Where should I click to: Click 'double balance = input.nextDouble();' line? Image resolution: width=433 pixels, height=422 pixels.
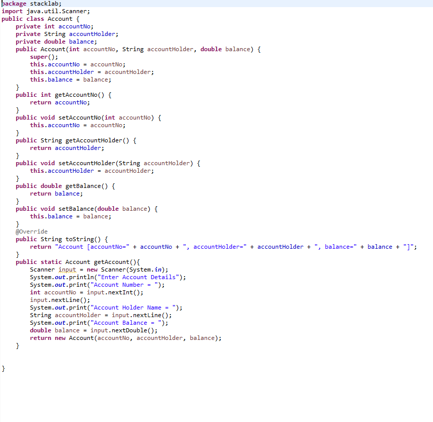click(94, 330)
